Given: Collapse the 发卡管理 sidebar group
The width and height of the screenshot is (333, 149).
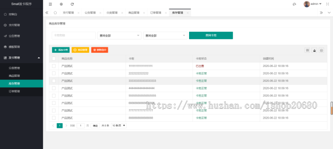Looking at the screenshot, I should point(21,58).
